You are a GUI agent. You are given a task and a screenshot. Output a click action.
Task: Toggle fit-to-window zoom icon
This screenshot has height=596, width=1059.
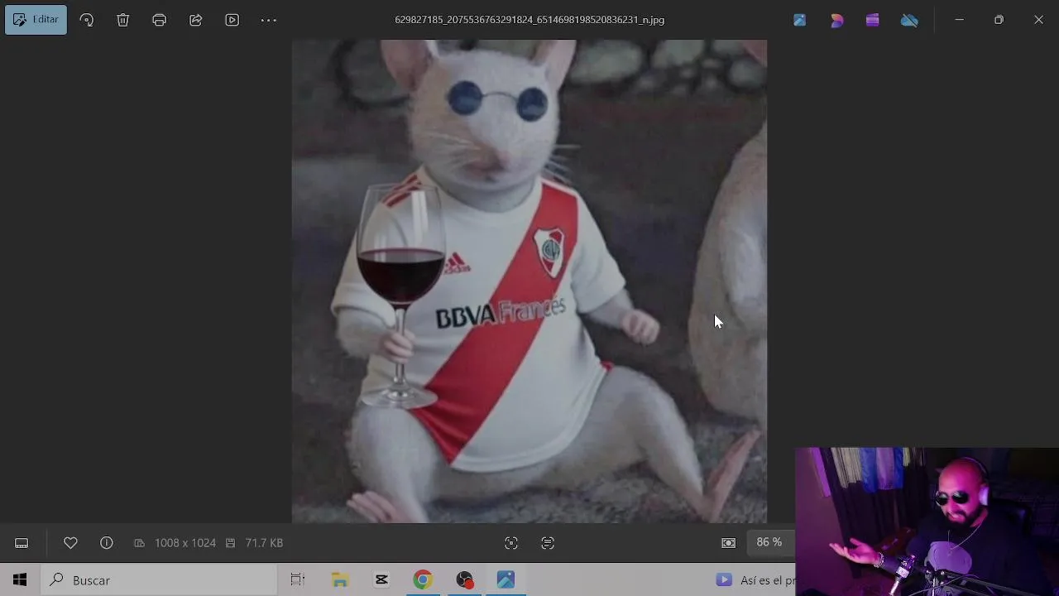click(x=728, y=543)
